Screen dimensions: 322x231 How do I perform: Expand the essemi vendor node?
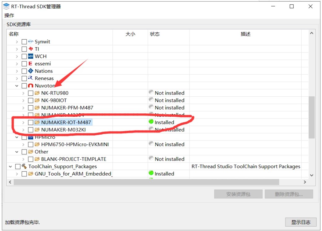[17, 64]
